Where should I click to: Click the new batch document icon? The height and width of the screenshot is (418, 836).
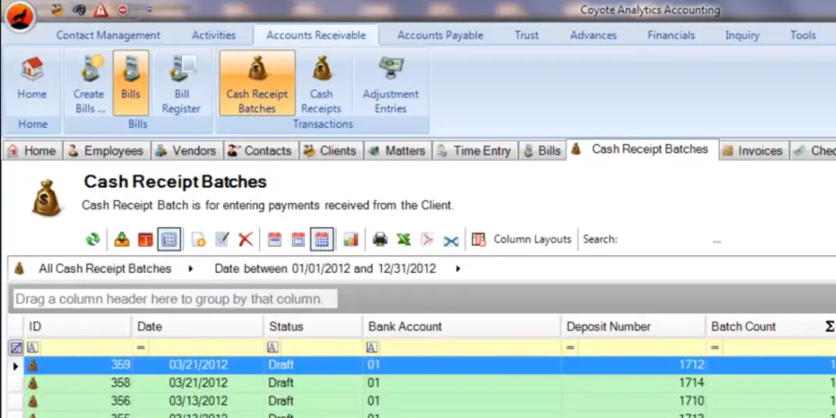pyautogui.click(x=199, y=240)
